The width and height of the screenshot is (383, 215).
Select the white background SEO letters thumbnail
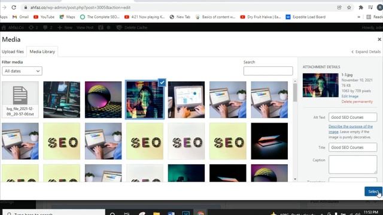coord(186,141)
